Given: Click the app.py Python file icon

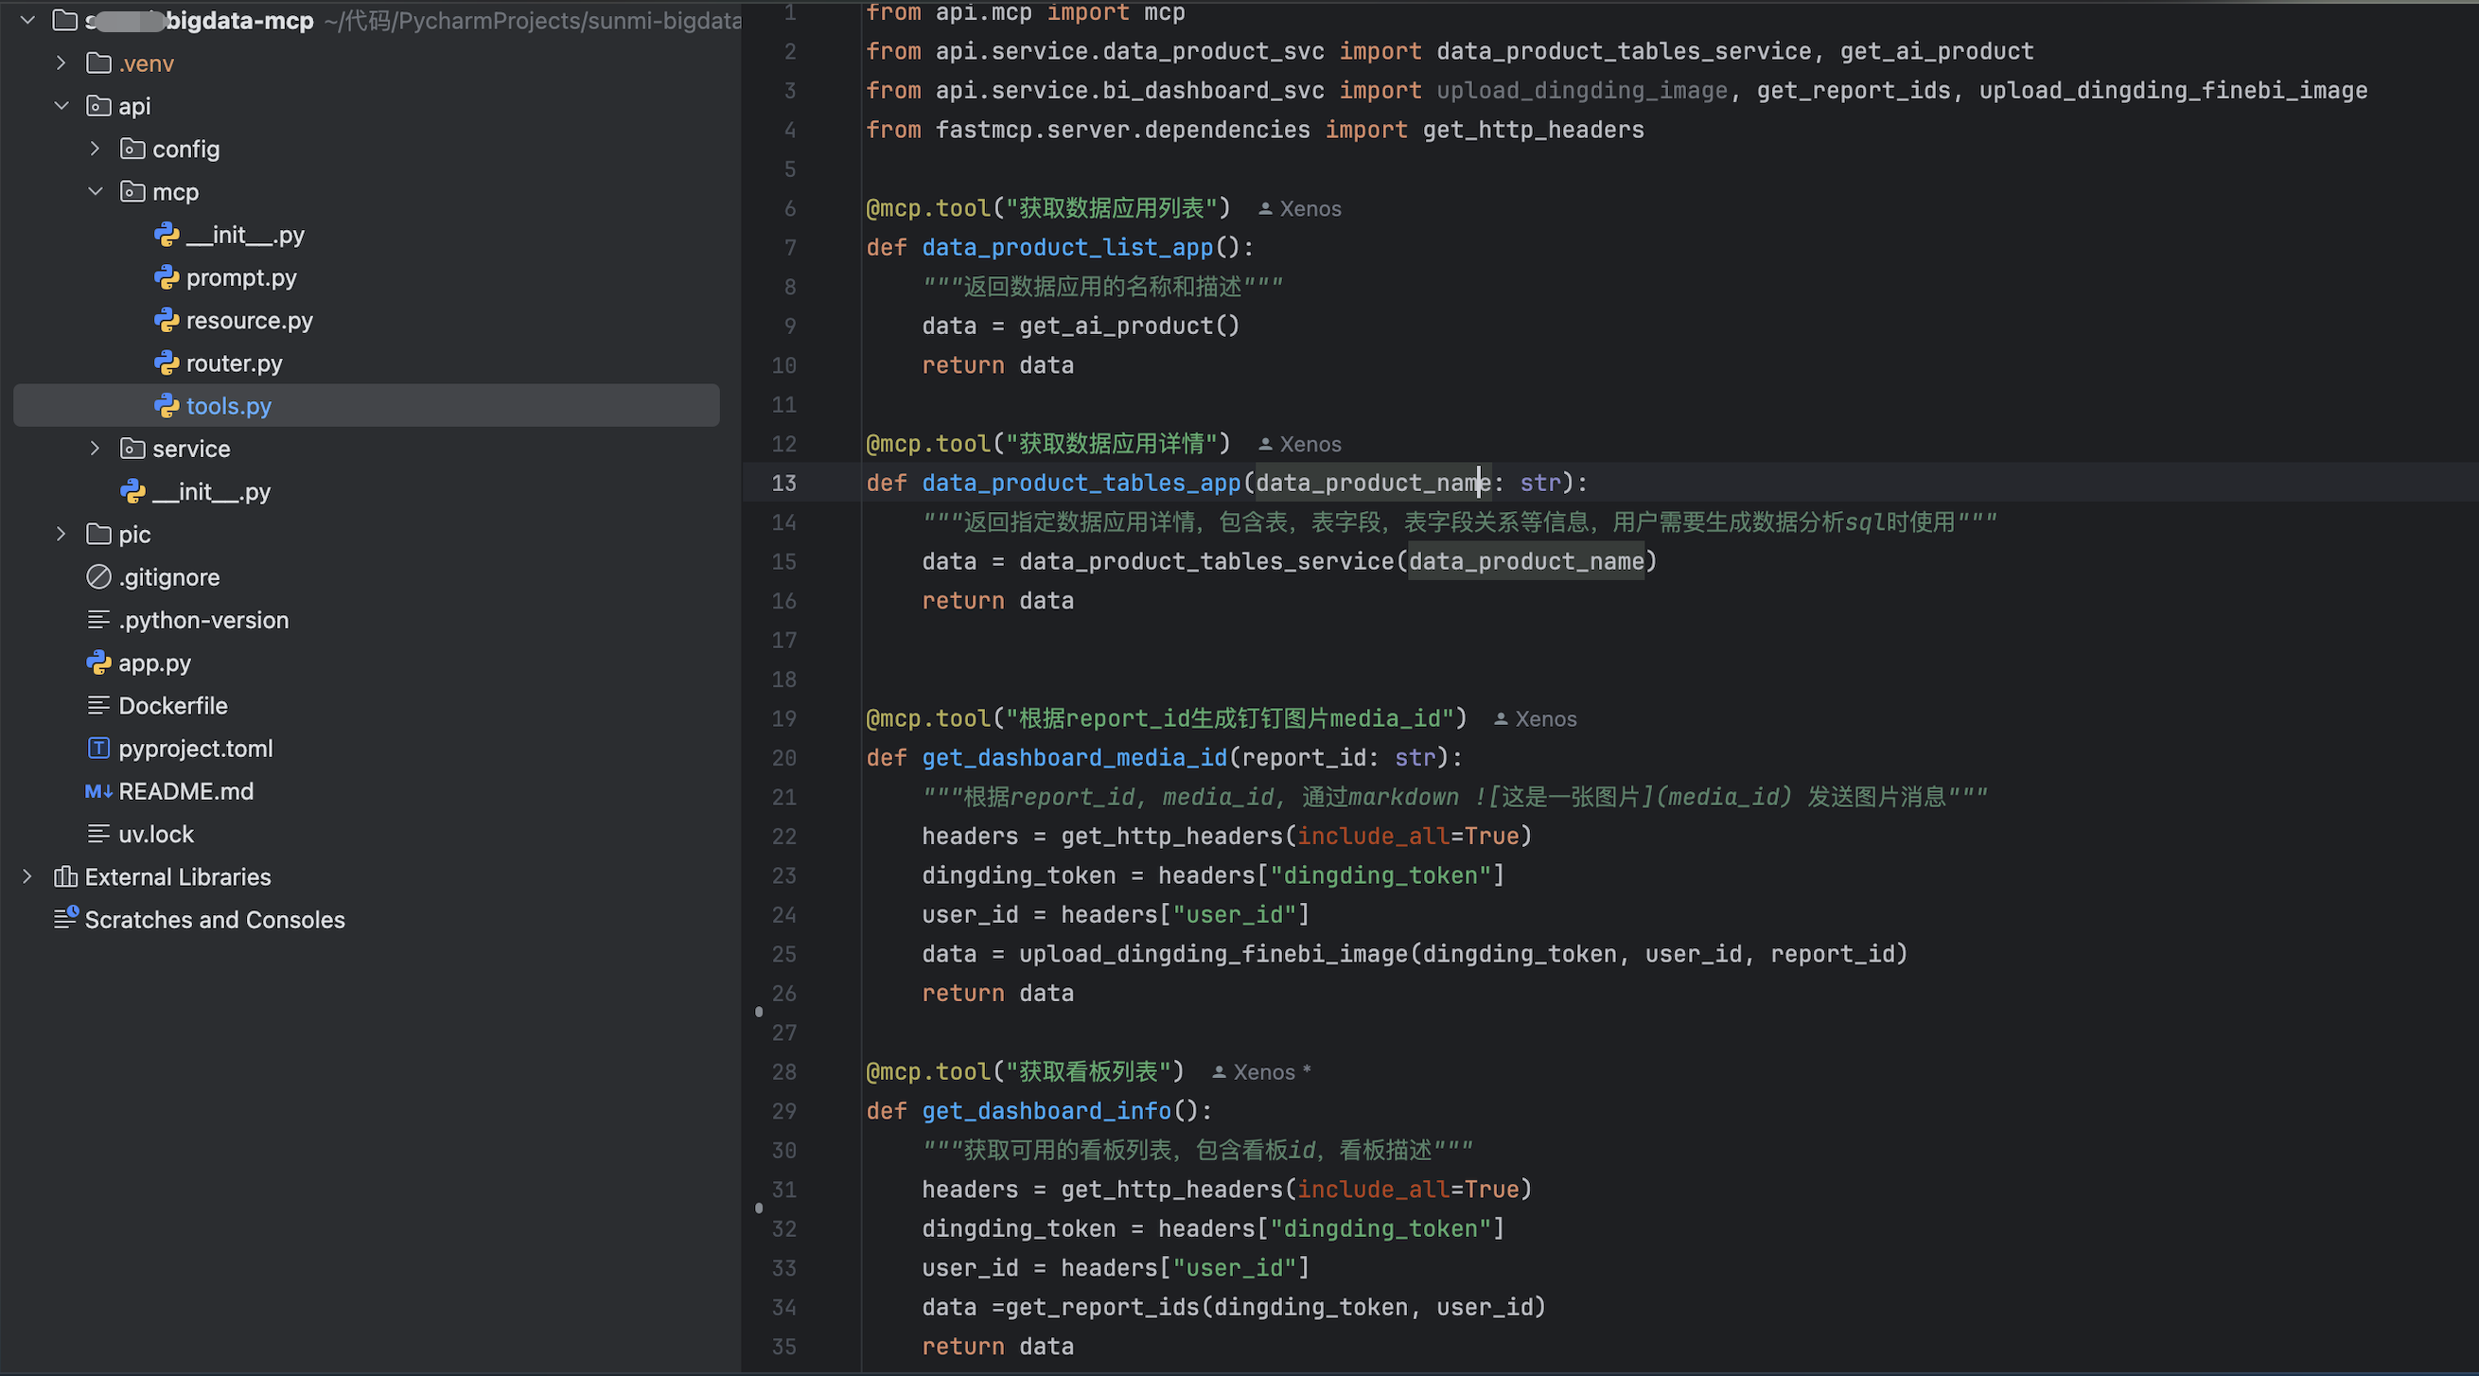Looking at the screenshot, I should pyautogui.click(x=98, y=663).
